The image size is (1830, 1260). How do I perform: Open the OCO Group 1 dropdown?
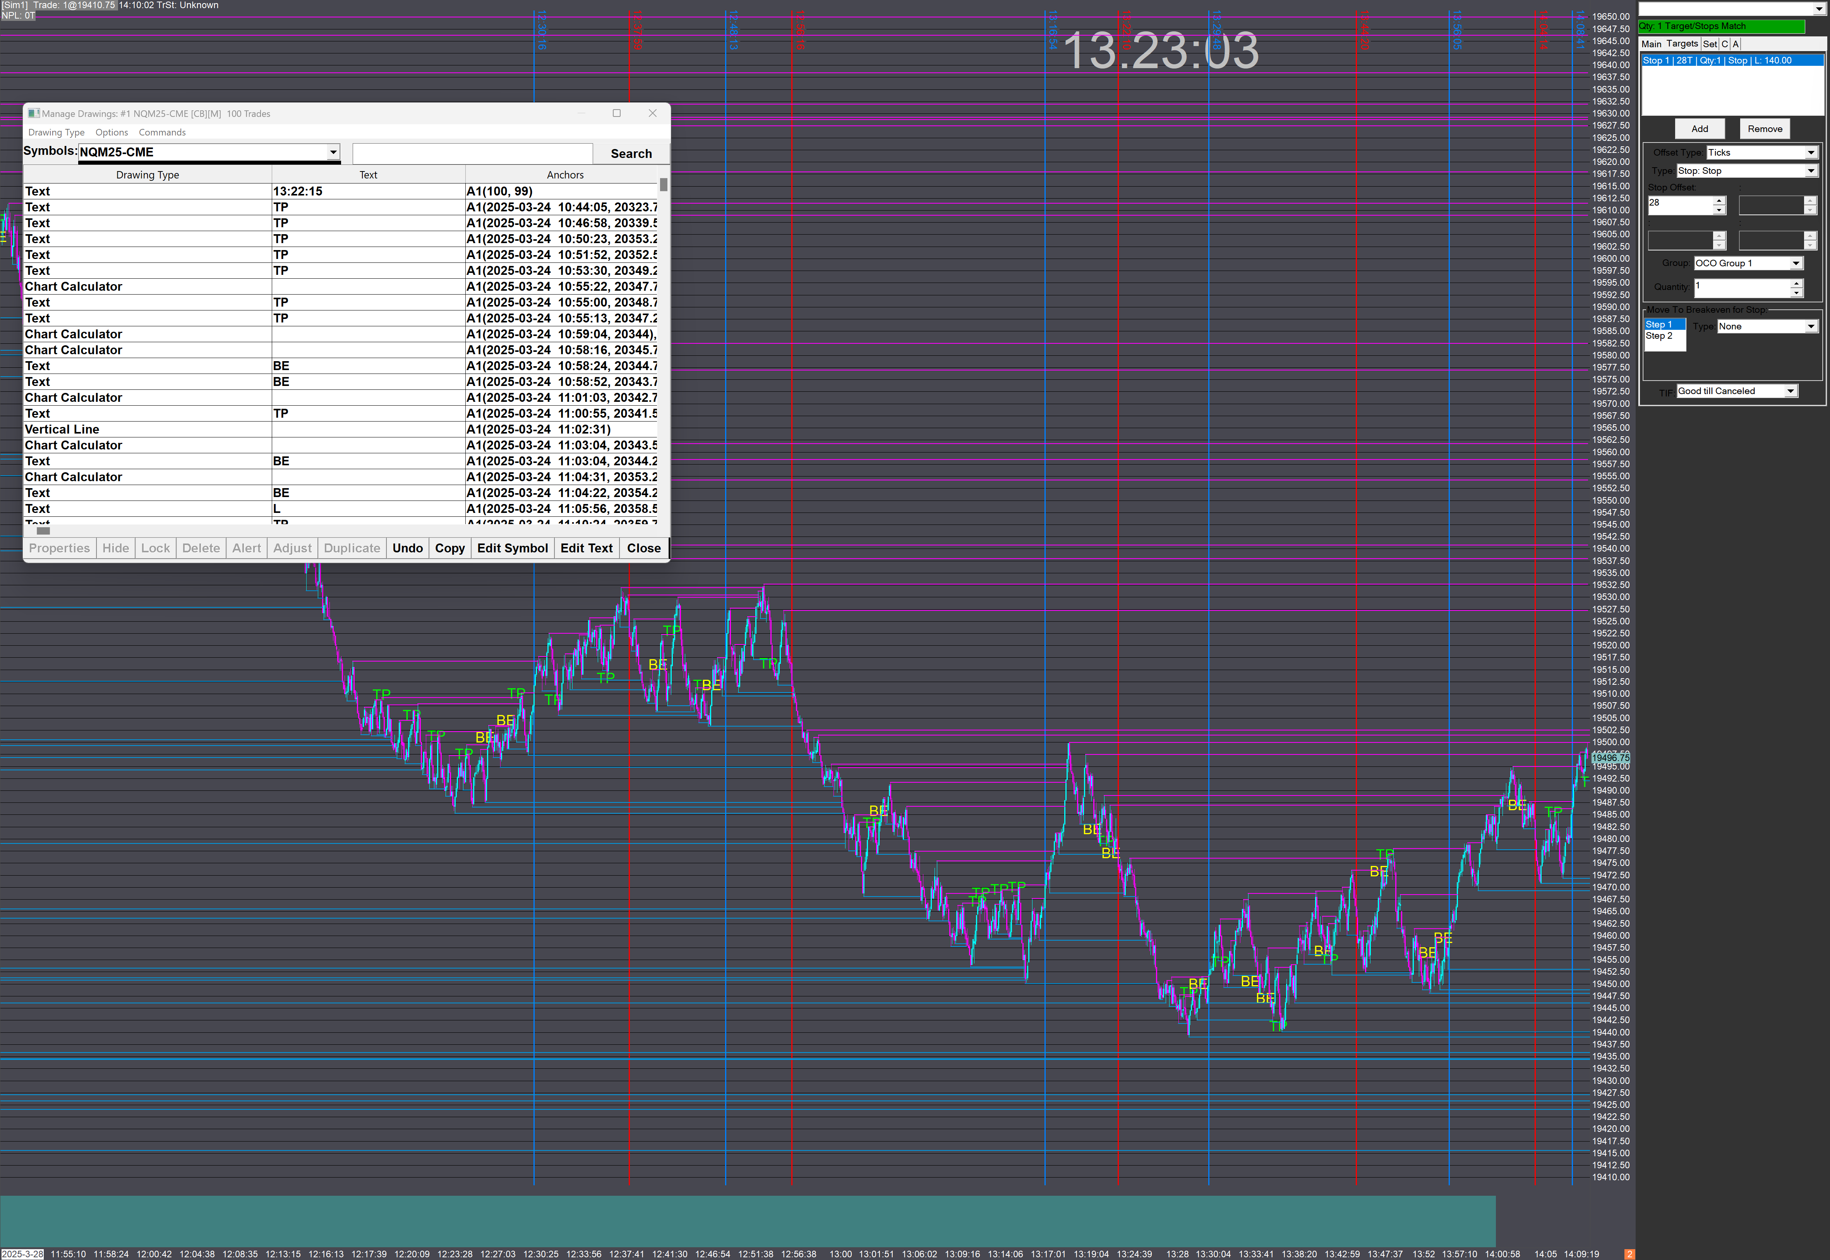click(1796, 263)
